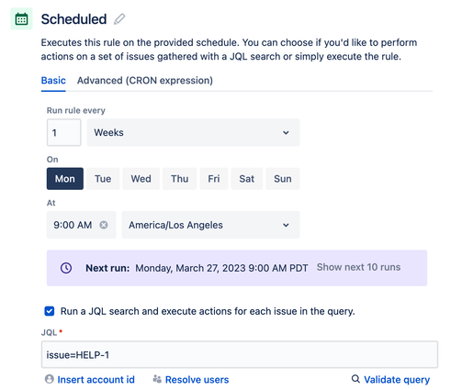Click the green Scheduled calendar icon

coord(21,19)
